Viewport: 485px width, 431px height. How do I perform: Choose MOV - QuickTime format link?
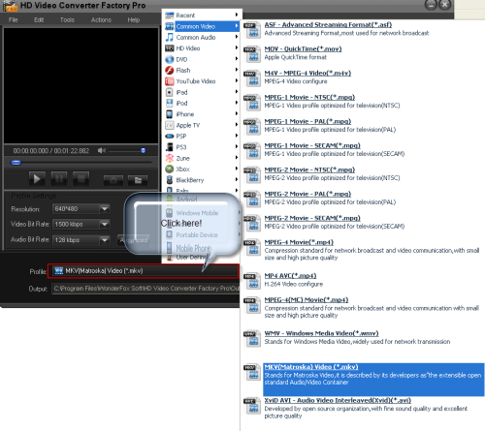click(303, 49)
